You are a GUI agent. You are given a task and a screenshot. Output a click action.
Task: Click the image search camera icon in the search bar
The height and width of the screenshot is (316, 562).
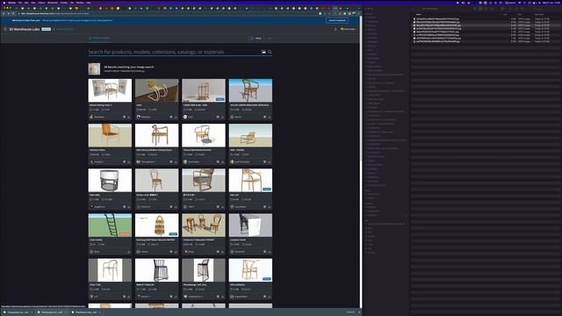click(x=263, y=52)
